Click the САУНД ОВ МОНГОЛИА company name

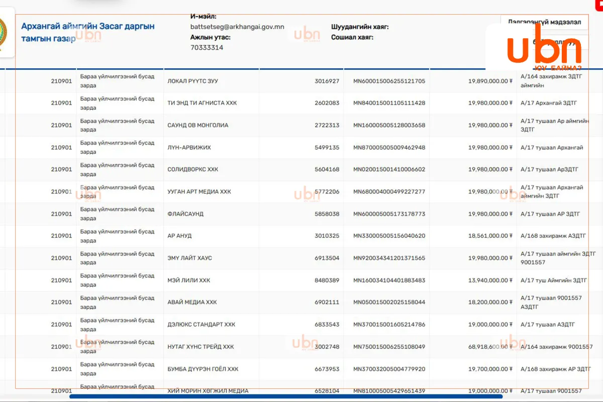[x=198, y=125]
